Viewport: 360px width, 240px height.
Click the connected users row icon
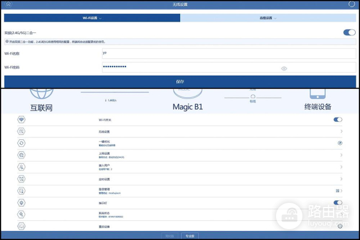click(22, 167)
